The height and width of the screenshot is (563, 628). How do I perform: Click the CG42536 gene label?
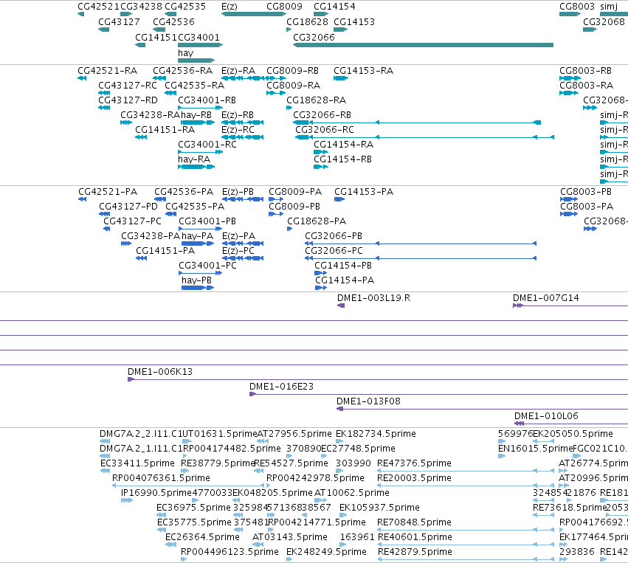(174, 21)
